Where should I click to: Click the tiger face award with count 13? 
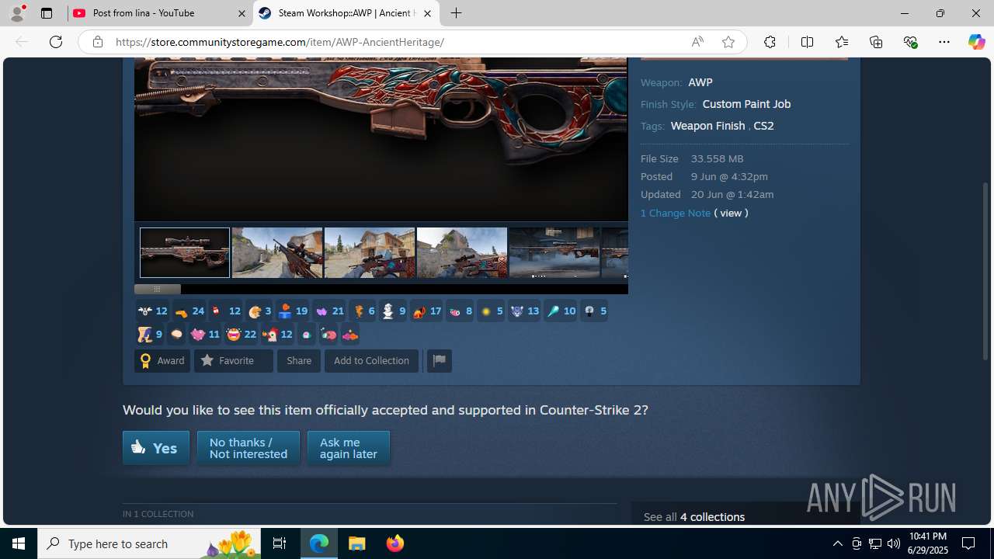pyautogui.click(x=524, y=311)
